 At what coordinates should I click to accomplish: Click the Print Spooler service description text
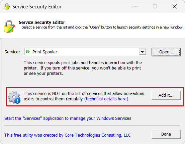83,68
